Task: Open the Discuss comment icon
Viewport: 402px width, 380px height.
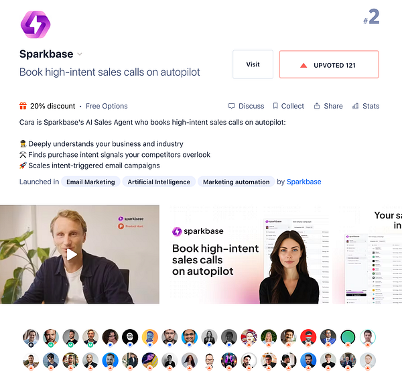Action: point(232,106)
